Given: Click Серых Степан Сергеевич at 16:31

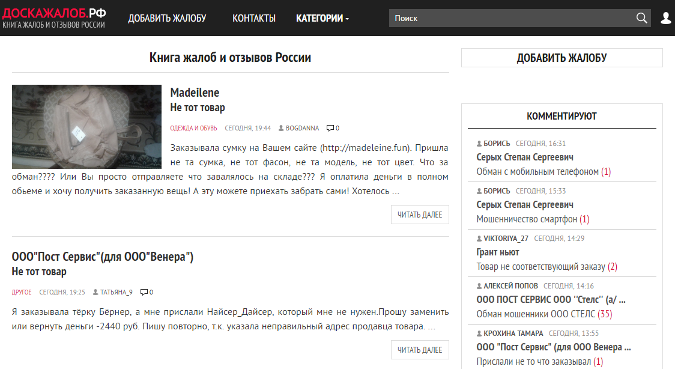Looking at the screenshot, I should (525, 157).
